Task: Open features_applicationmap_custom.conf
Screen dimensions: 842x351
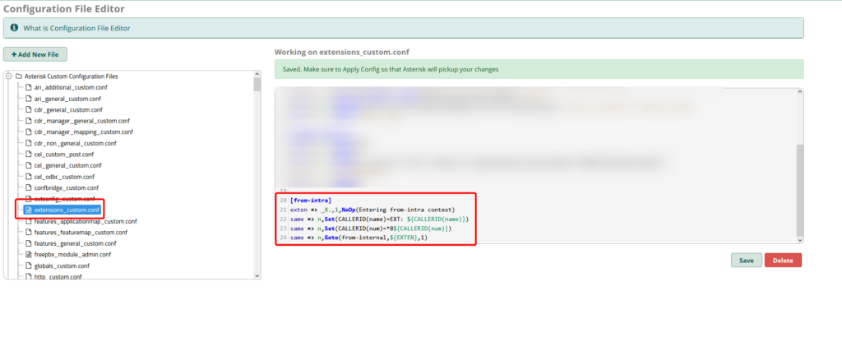Action: pyautogui.click(x=86, y=221)
